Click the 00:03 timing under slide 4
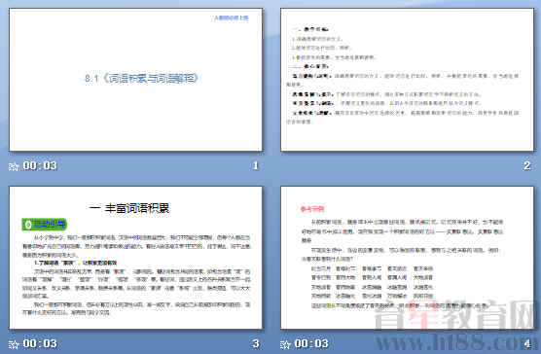 [311, 343]
